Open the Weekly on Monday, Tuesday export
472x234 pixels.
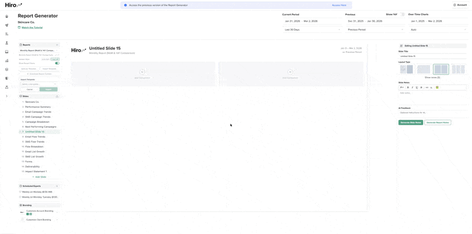coord(38,197)
